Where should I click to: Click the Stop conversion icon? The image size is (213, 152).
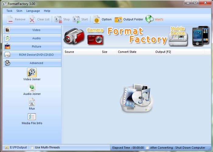[x=58, y=19]
